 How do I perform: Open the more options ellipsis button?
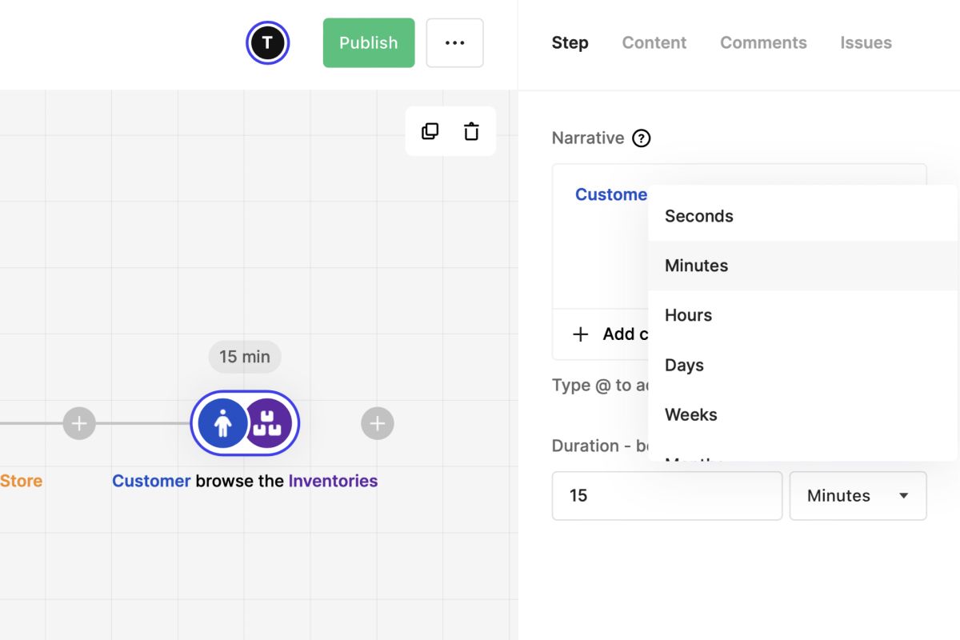(x=454, y=42)
